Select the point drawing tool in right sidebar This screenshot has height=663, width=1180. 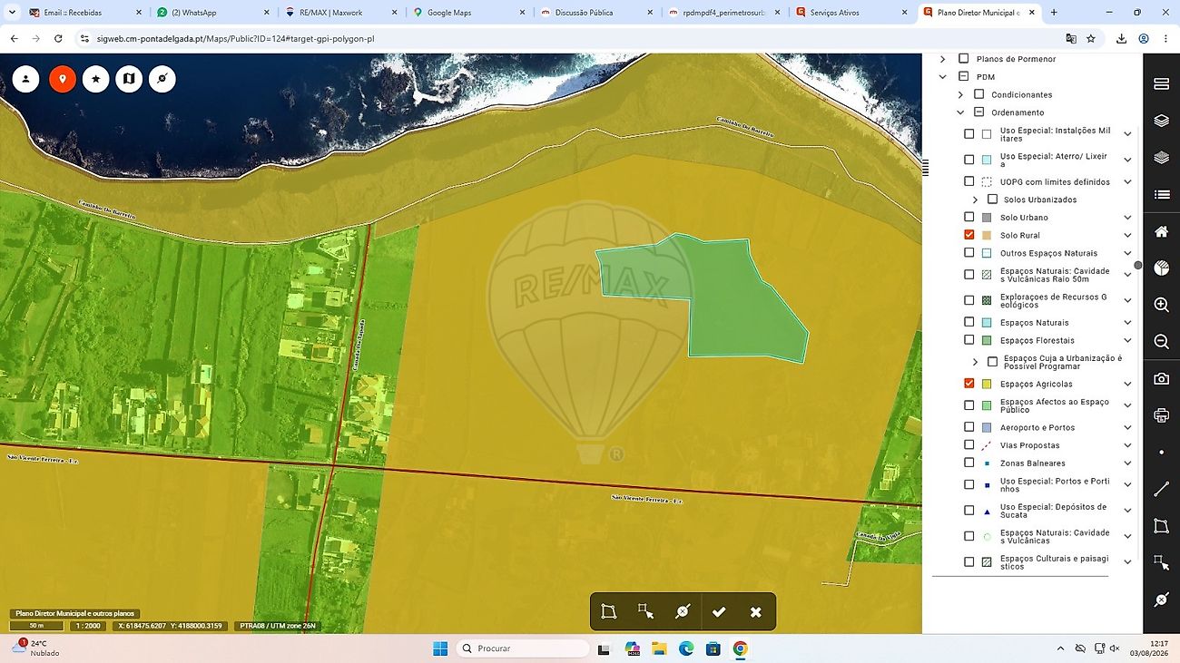[x=1161, y=453]
